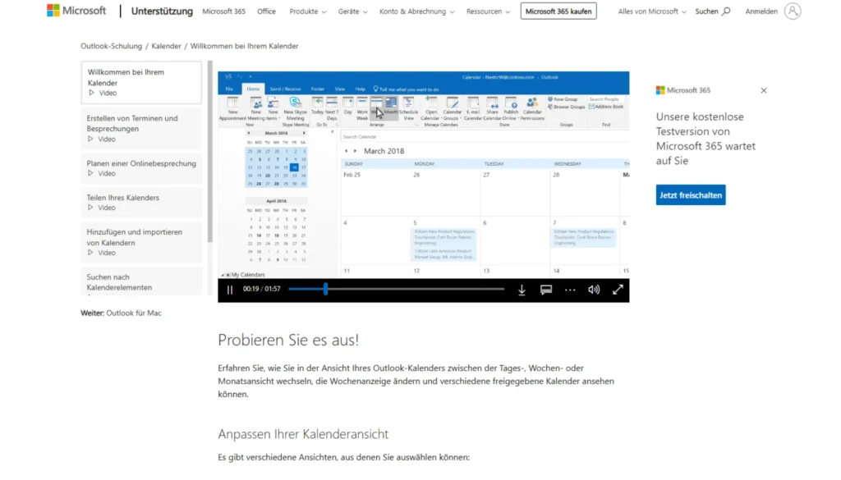The width and height of the screenshot is (841, 480).
Task: Expand the Produkte dropdown
Action: click(307, 11)
